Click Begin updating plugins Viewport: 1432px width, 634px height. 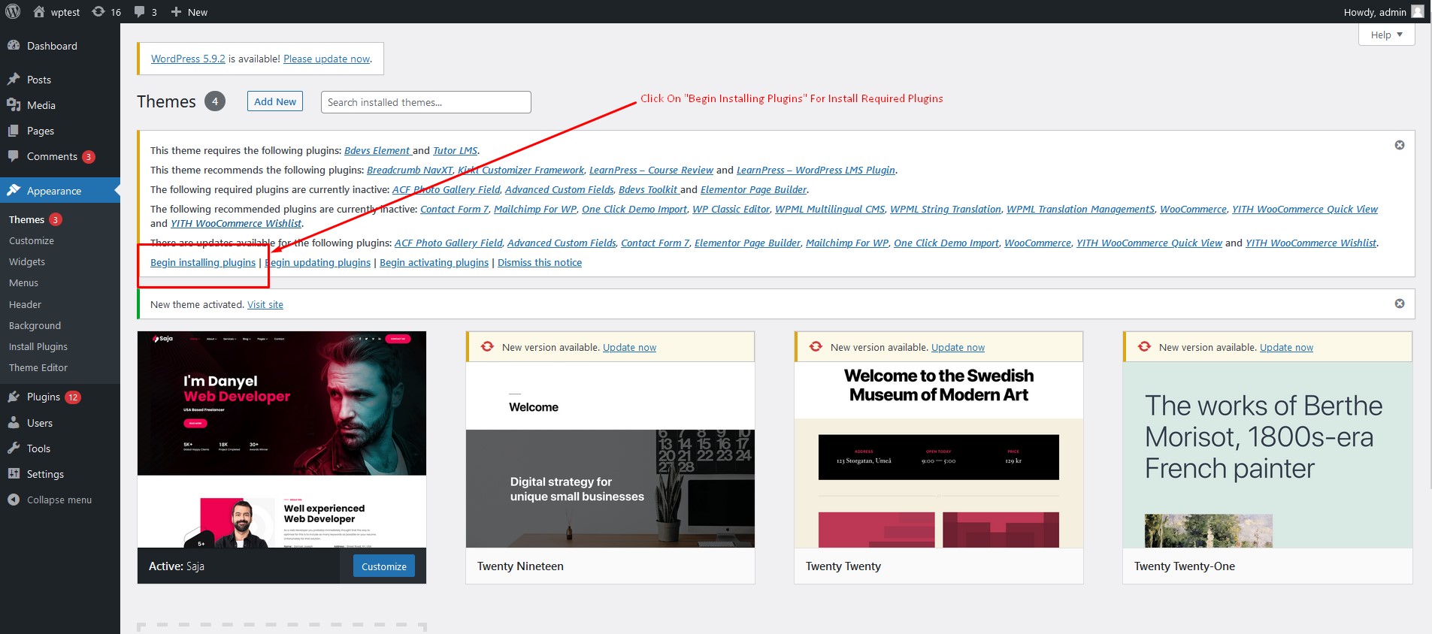coord(318,262)
